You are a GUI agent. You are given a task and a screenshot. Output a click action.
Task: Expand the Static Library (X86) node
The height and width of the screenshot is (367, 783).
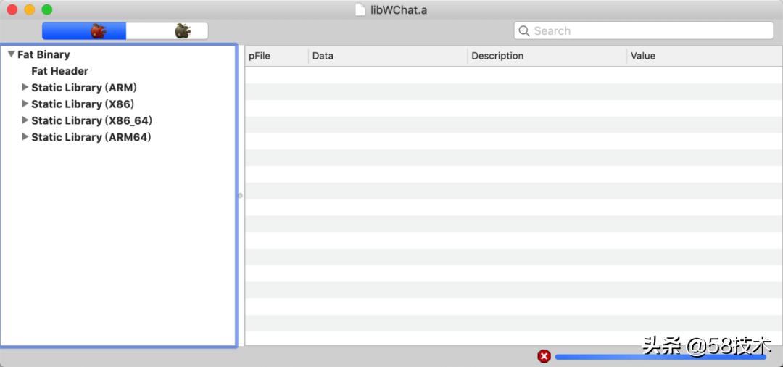point(25,104)
